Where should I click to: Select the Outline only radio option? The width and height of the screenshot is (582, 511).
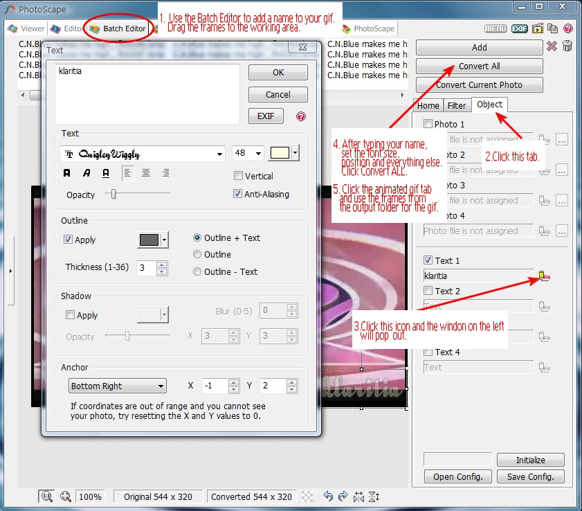point(197,254)
